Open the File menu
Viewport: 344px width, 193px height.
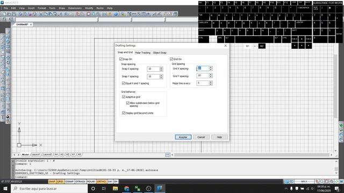6,8
